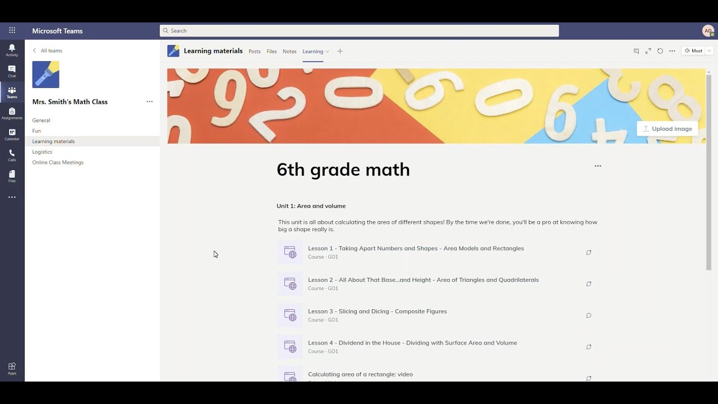The width and height of the screenshot is (718, 404).
Task: Click the page vertical scrollbar
Action: coord(708,172)
